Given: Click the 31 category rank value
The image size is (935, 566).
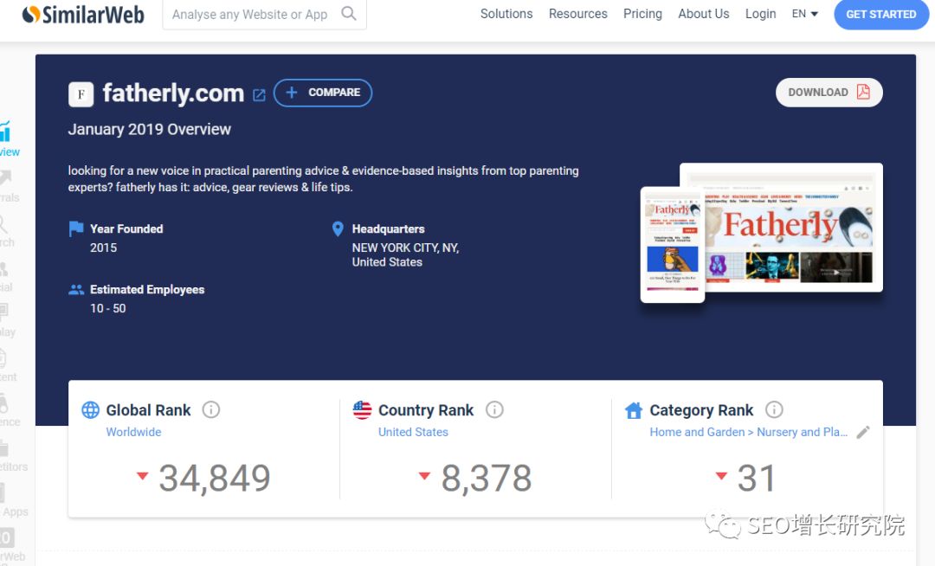Looking at the screenshot, I should [756, 478].
